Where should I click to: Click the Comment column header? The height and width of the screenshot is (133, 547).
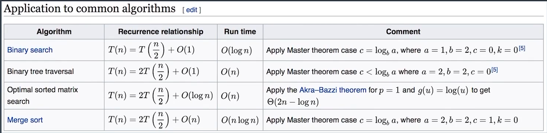tap(403, 32)
